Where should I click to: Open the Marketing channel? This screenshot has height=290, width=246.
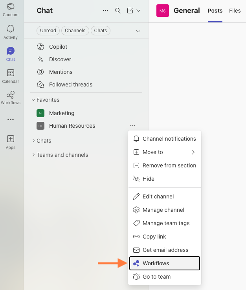coord(62,113)
